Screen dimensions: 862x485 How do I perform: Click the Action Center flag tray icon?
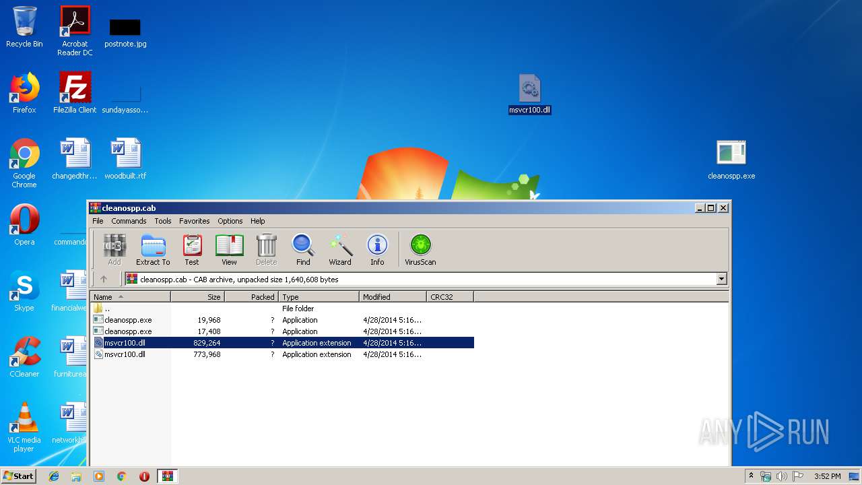797,476
